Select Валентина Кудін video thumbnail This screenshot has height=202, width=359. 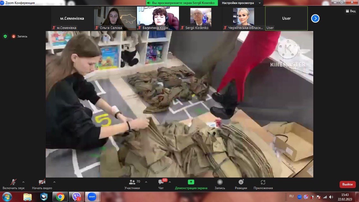click(158, 19)
